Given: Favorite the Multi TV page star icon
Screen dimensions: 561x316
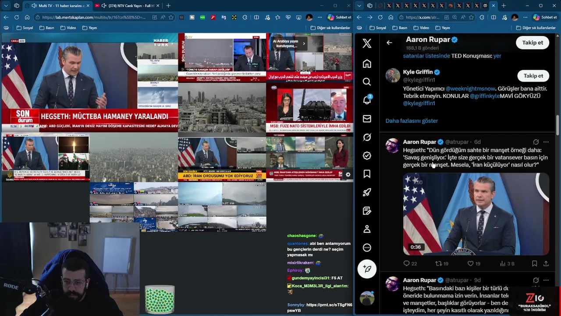Looking at the screenshot, I should 171,17.
